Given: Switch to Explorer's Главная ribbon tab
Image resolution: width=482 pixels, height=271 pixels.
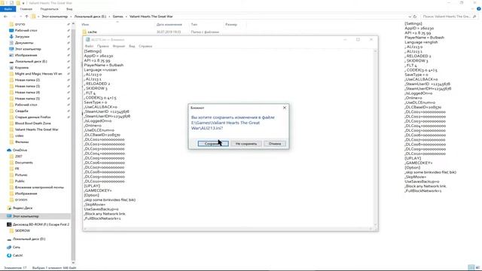Looking at the screenshot, I should pyautogui.click(x=26, y=9).
